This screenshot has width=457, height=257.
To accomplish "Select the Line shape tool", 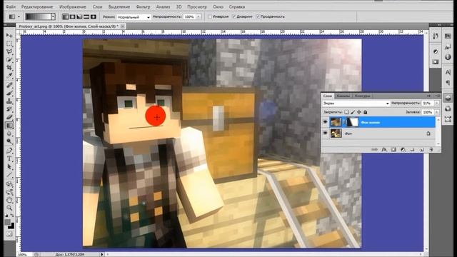I will pos(9,175).
